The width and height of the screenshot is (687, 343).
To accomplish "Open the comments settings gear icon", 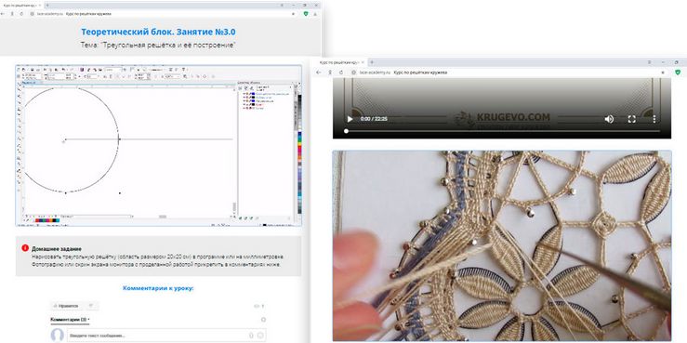I will coord(263,320).
